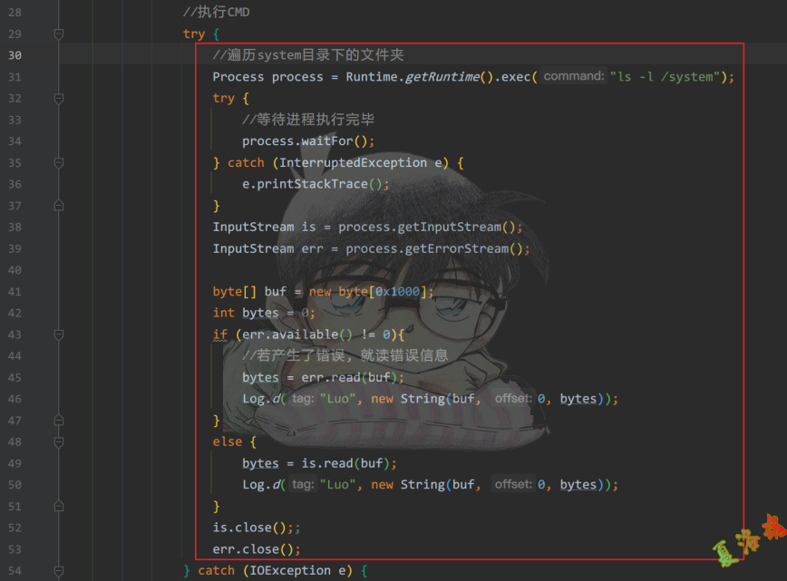
Task: Click the fold end marker at line 51
Action: click(58, 506)
